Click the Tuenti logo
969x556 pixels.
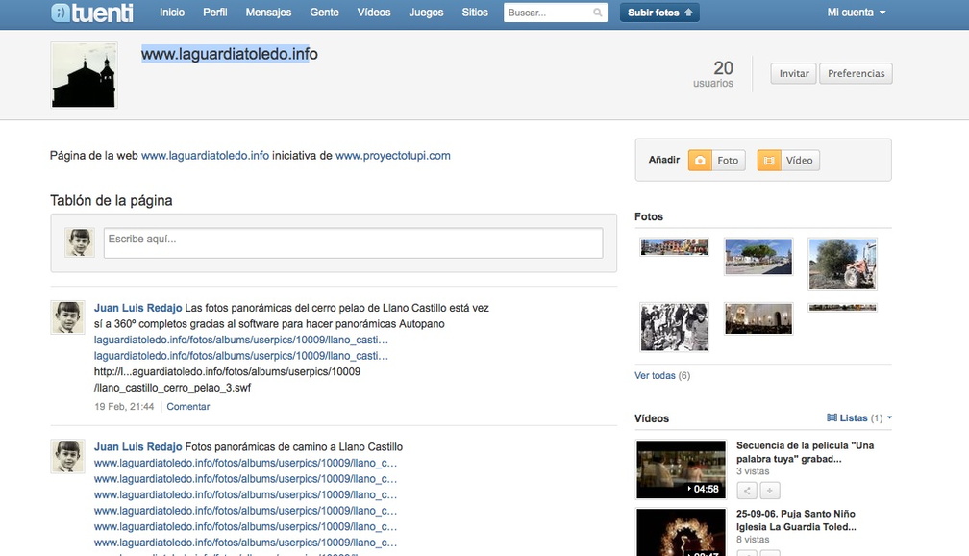[91, 13]
